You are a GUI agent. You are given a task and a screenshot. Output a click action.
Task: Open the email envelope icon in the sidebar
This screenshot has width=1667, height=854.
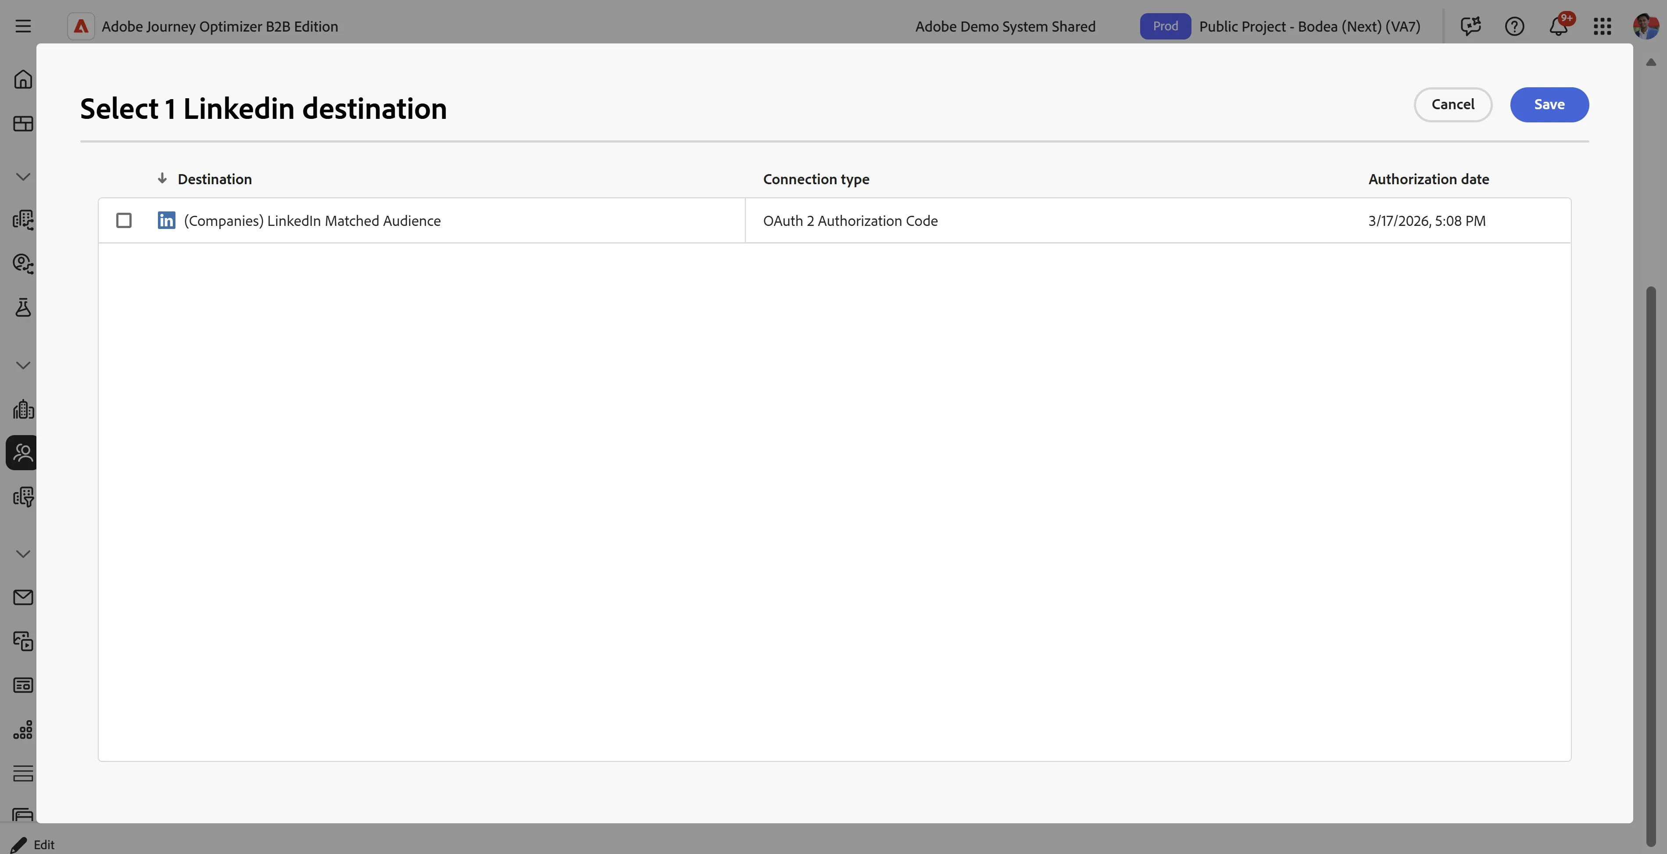23,597
